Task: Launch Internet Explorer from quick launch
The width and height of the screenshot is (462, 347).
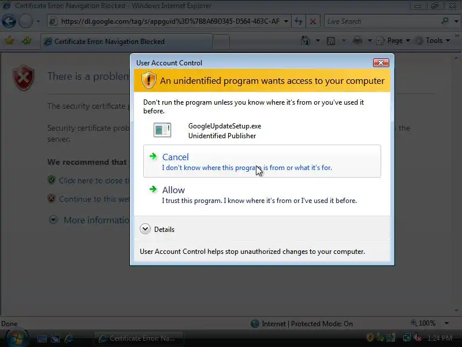Action: coord(69,338)
